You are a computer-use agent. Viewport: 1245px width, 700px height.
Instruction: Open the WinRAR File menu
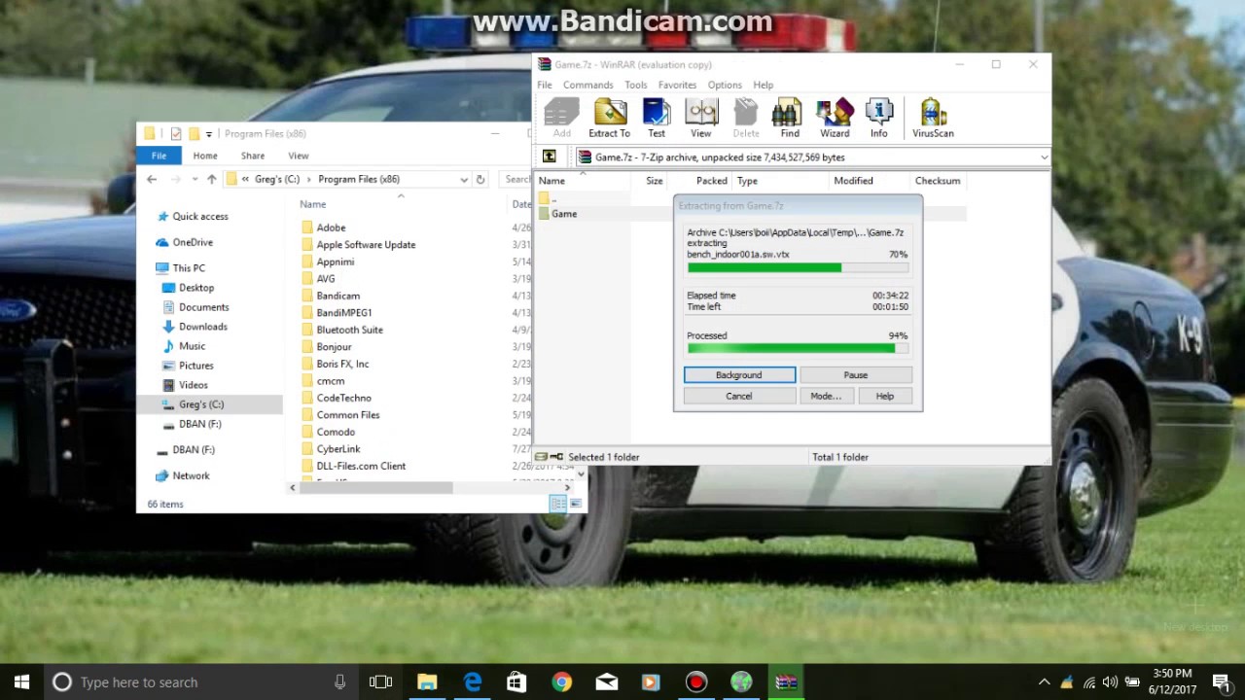click(545, 85)
